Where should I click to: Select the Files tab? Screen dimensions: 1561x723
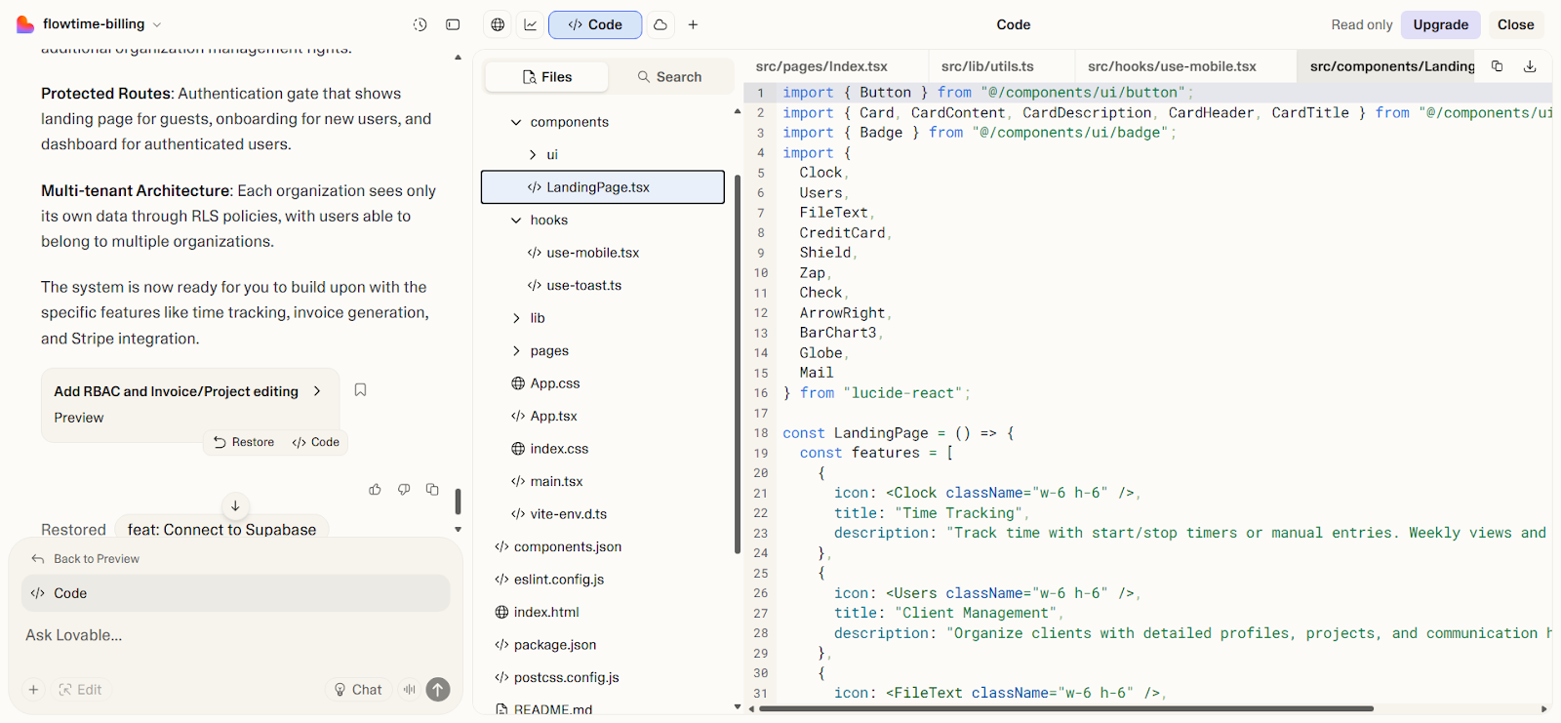click(547, 77)
